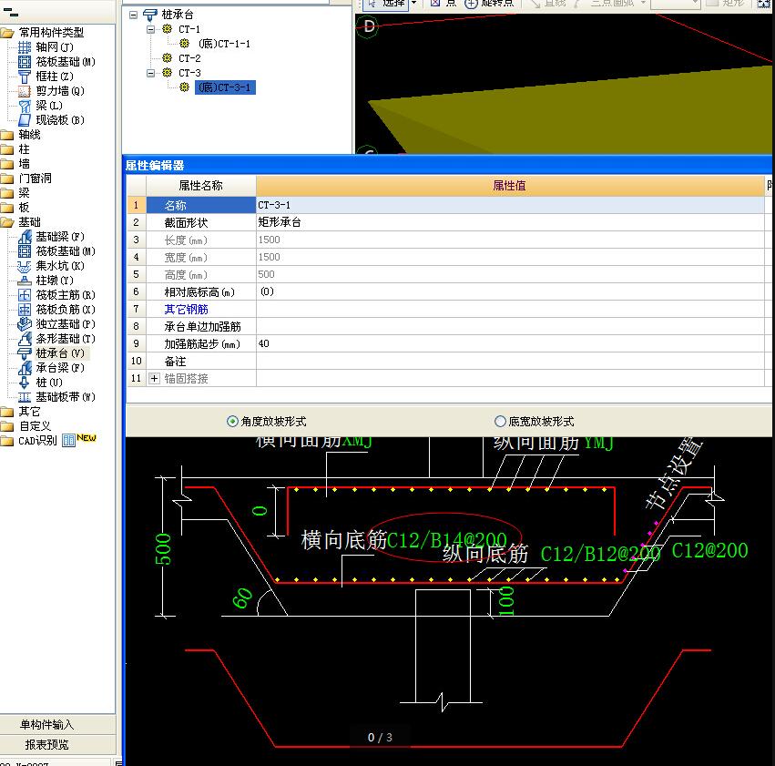Open the CAD识别 recognition icon
The width and height of the screenshot is (775, 766).
tap(68, 441)
